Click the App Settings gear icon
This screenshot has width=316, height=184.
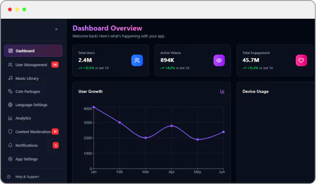coord(10,159)
